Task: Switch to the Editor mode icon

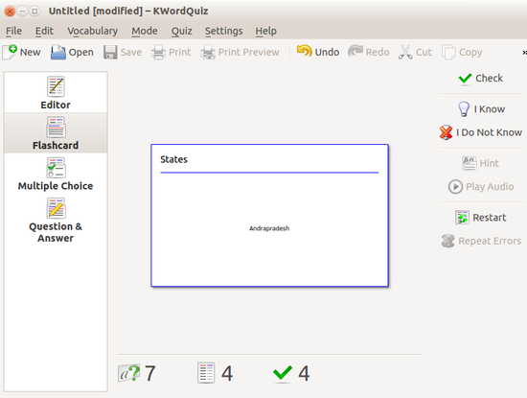Action: (x=56, y=86)
